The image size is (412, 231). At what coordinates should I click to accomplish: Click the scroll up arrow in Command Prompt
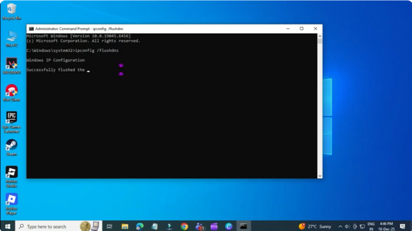[320, 36]
